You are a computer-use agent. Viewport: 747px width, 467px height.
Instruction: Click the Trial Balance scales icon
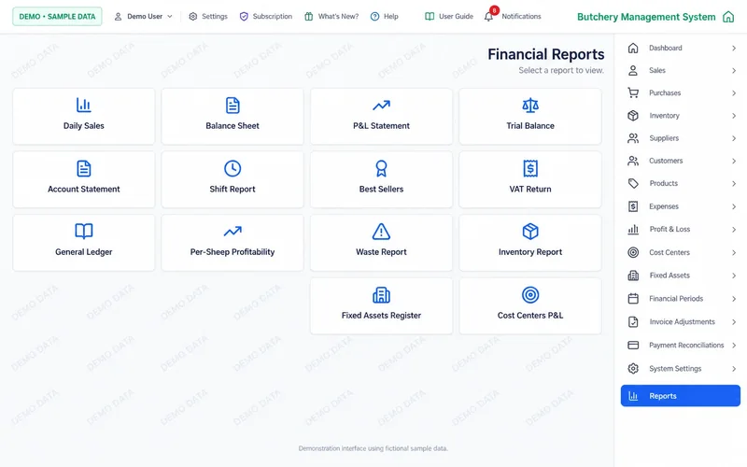(530, 105)
